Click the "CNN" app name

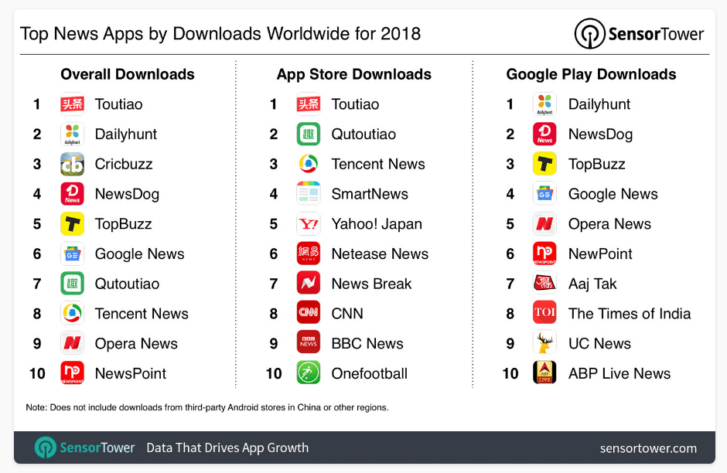pos(347,314)
